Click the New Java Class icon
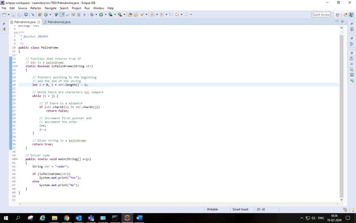 click(x=46, y=15)
